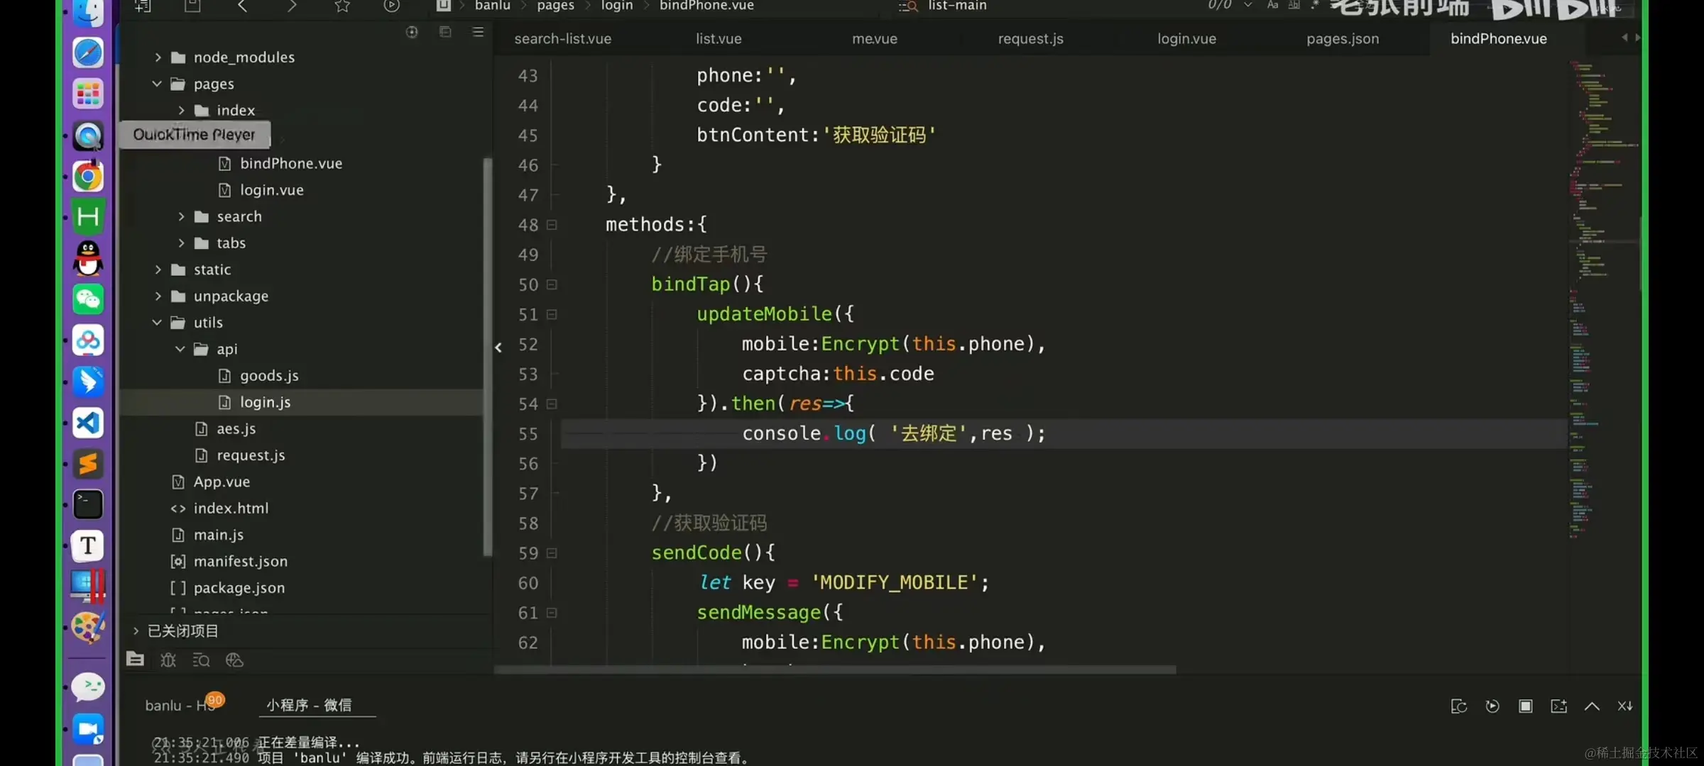Image resolution: width=1704 pixels, height=766 pixels.
Task: Click the debug bug icon below project tree
Action: tap(168, 660)
